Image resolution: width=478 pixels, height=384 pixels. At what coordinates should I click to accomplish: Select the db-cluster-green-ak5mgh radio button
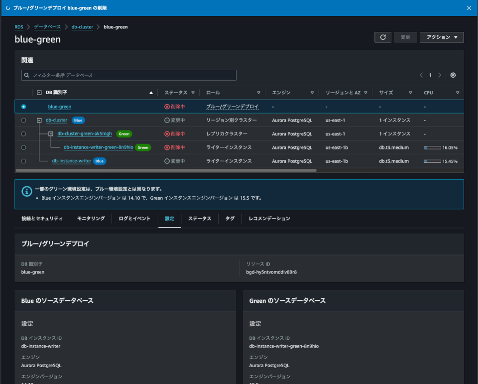(x=22, y=133)
